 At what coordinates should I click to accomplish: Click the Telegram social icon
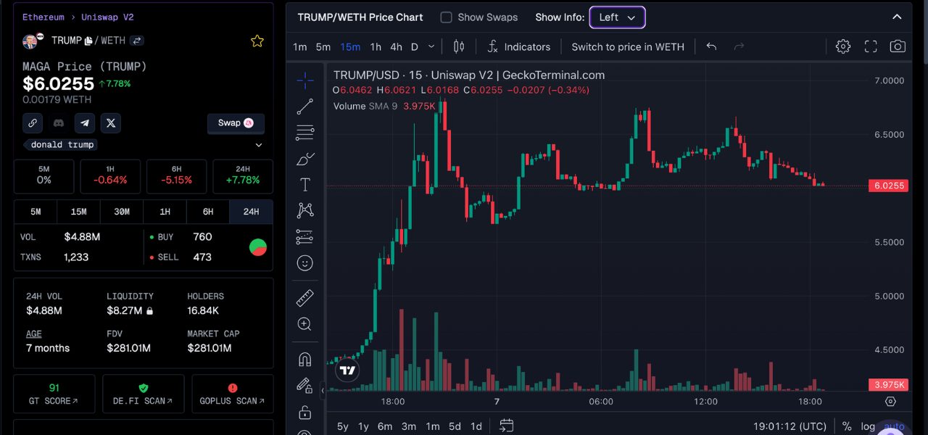click(x=85, y=123)
